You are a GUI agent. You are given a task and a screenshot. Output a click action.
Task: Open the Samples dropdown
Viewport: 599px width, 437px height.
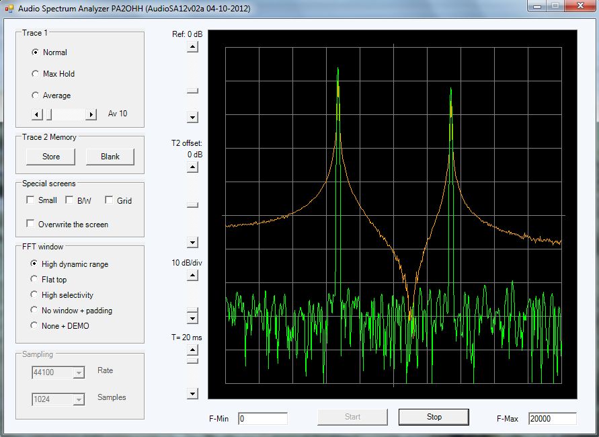tap(79, 400)
